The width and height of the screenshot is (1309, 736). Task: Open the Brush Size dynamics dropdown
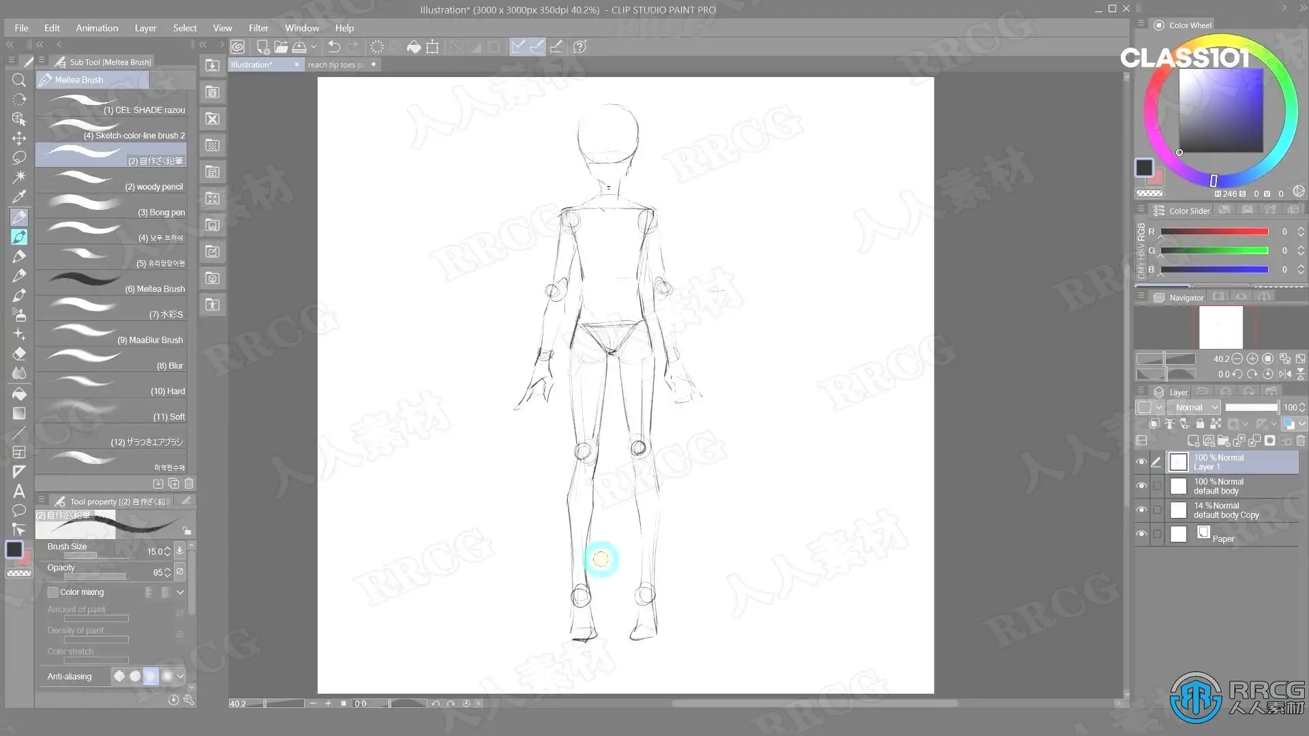(179, 551)
